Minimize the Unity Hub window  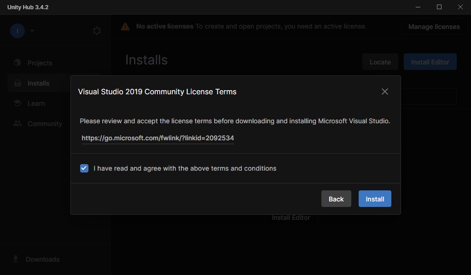pos(418,7)
